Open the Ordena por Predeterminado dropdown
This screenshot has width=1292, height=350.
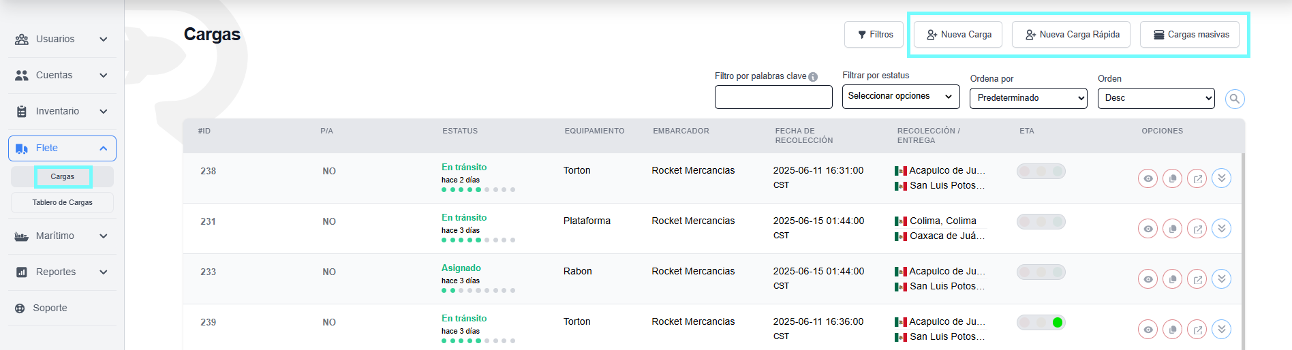[x=1028, y=98]
